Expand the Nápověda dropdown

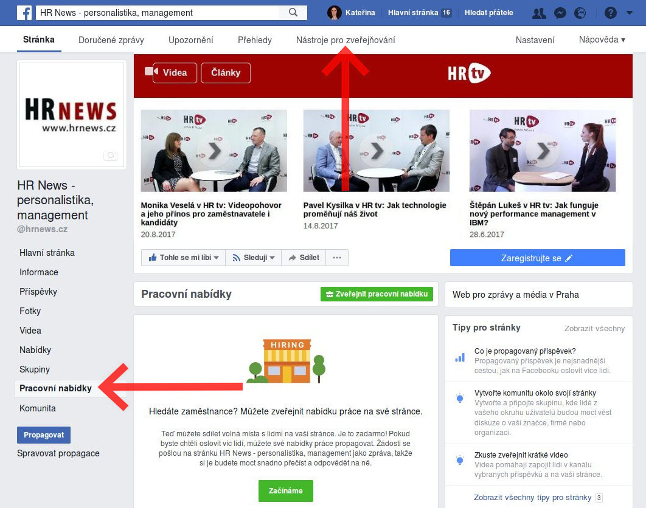point(602,39)
